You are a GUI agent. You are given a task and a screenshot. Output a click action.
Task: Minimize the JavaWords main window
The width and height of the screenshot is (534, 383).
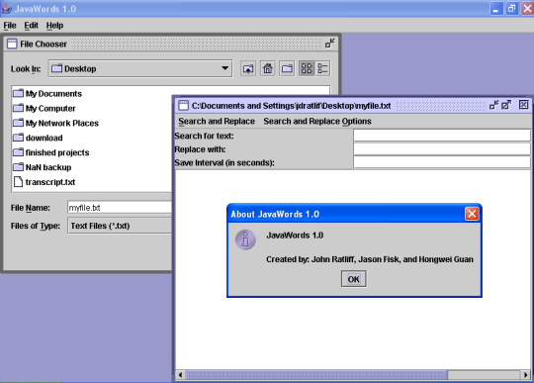click(x=496, y=9)
